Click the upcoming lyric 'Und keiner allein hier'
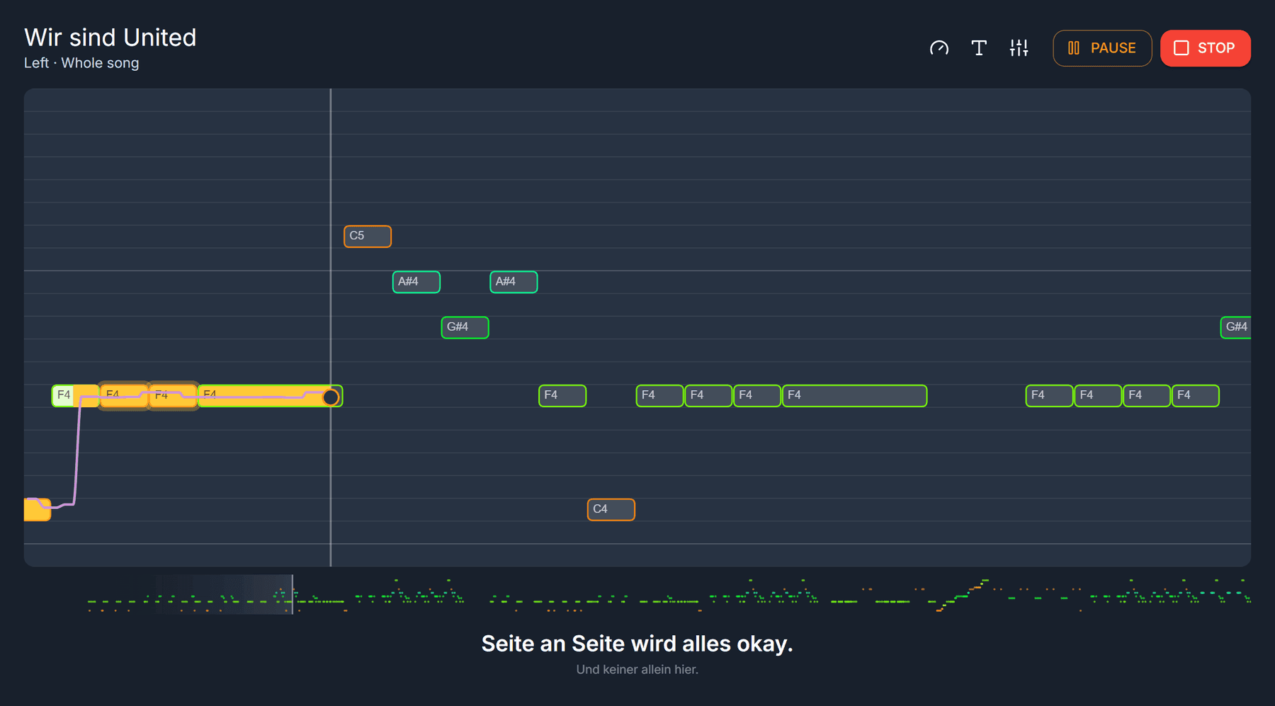1275x706 pixels. [x=637, y=669]
